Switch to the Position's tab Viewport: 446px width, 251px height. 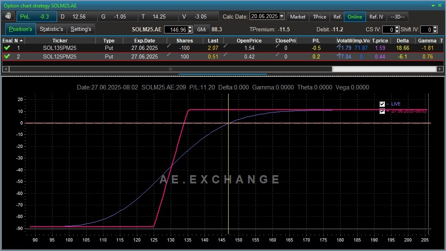(x=21, y=29)
